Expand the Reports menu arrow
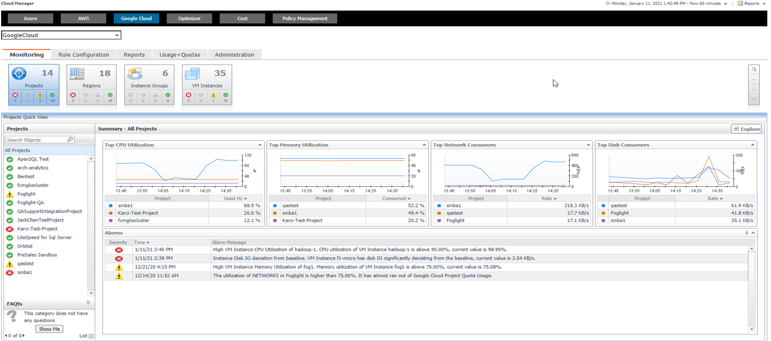The image size is (771, 341). [x=764, y=4]
